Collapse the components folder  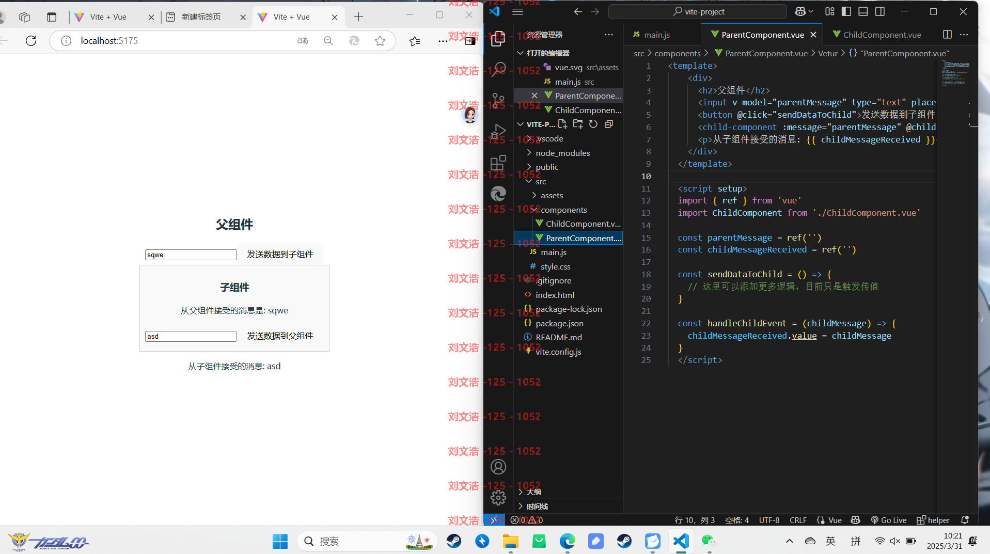tap(568, 210)
